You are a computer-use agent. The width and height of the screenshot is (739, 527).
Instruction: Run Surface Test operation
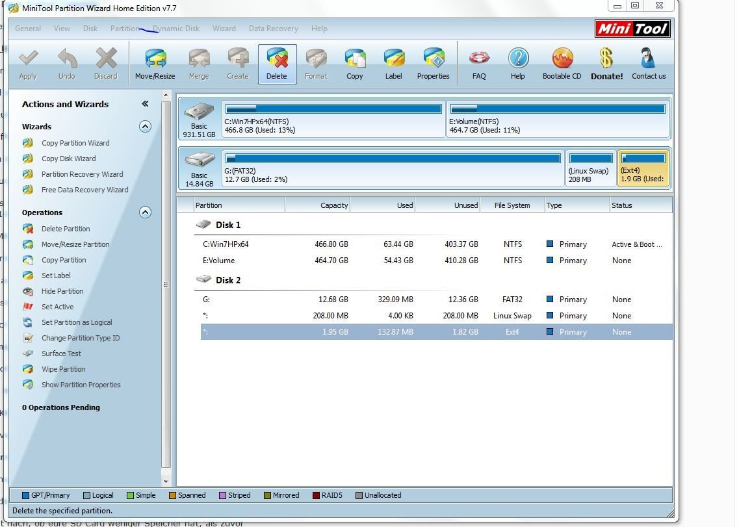point(61,353)
